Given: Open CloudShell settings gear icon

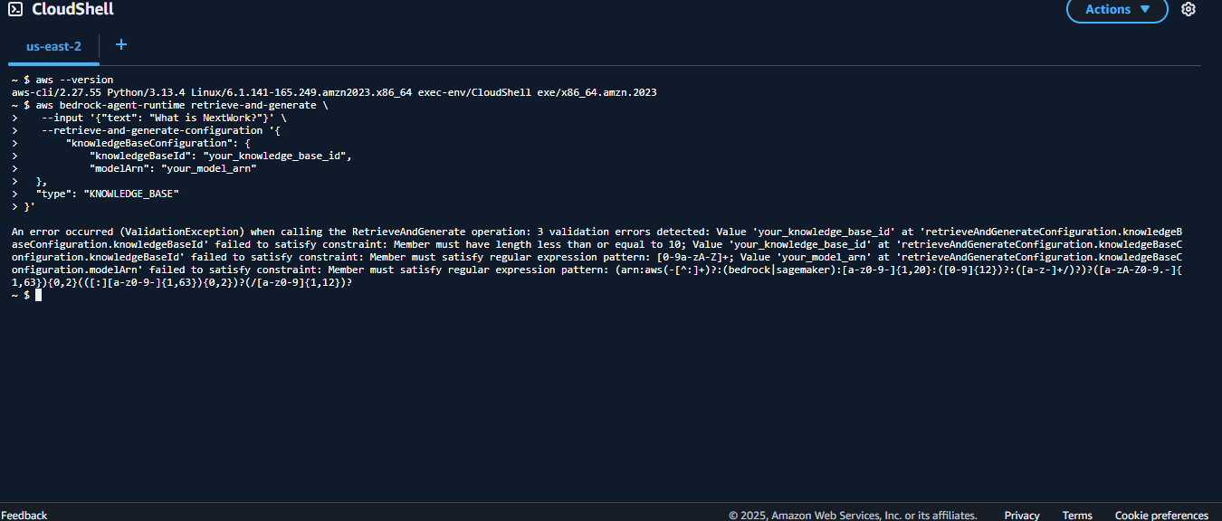Looking at the screenshot, I should click(x=1189, y=9).
